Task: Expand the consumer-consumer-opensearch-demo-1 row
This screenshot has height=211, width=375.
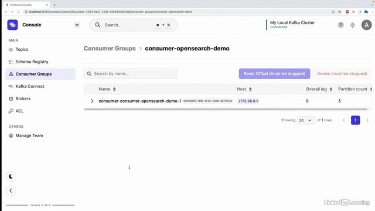Action: [x=92, y=101]
